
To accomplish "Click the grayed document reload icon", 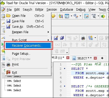I will 70,38.
